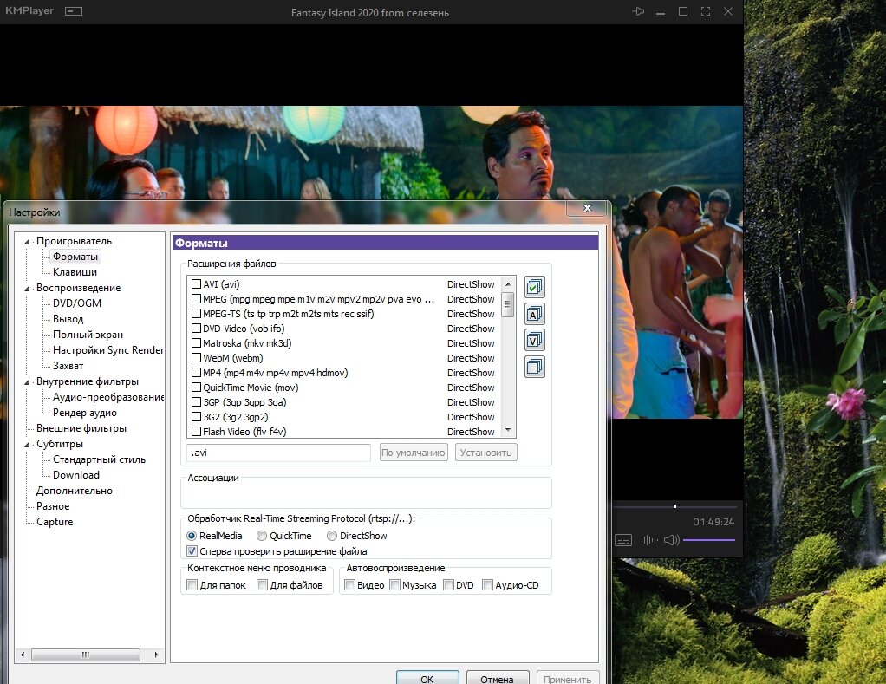Check the Matroska (mkv mk3d) checkbox
Image resolution: width=886 pixels, height=684 pixels.
196,342
